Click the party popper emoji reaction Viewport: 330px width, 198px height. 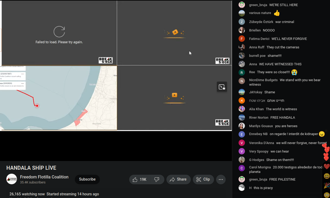click(327, 186)
